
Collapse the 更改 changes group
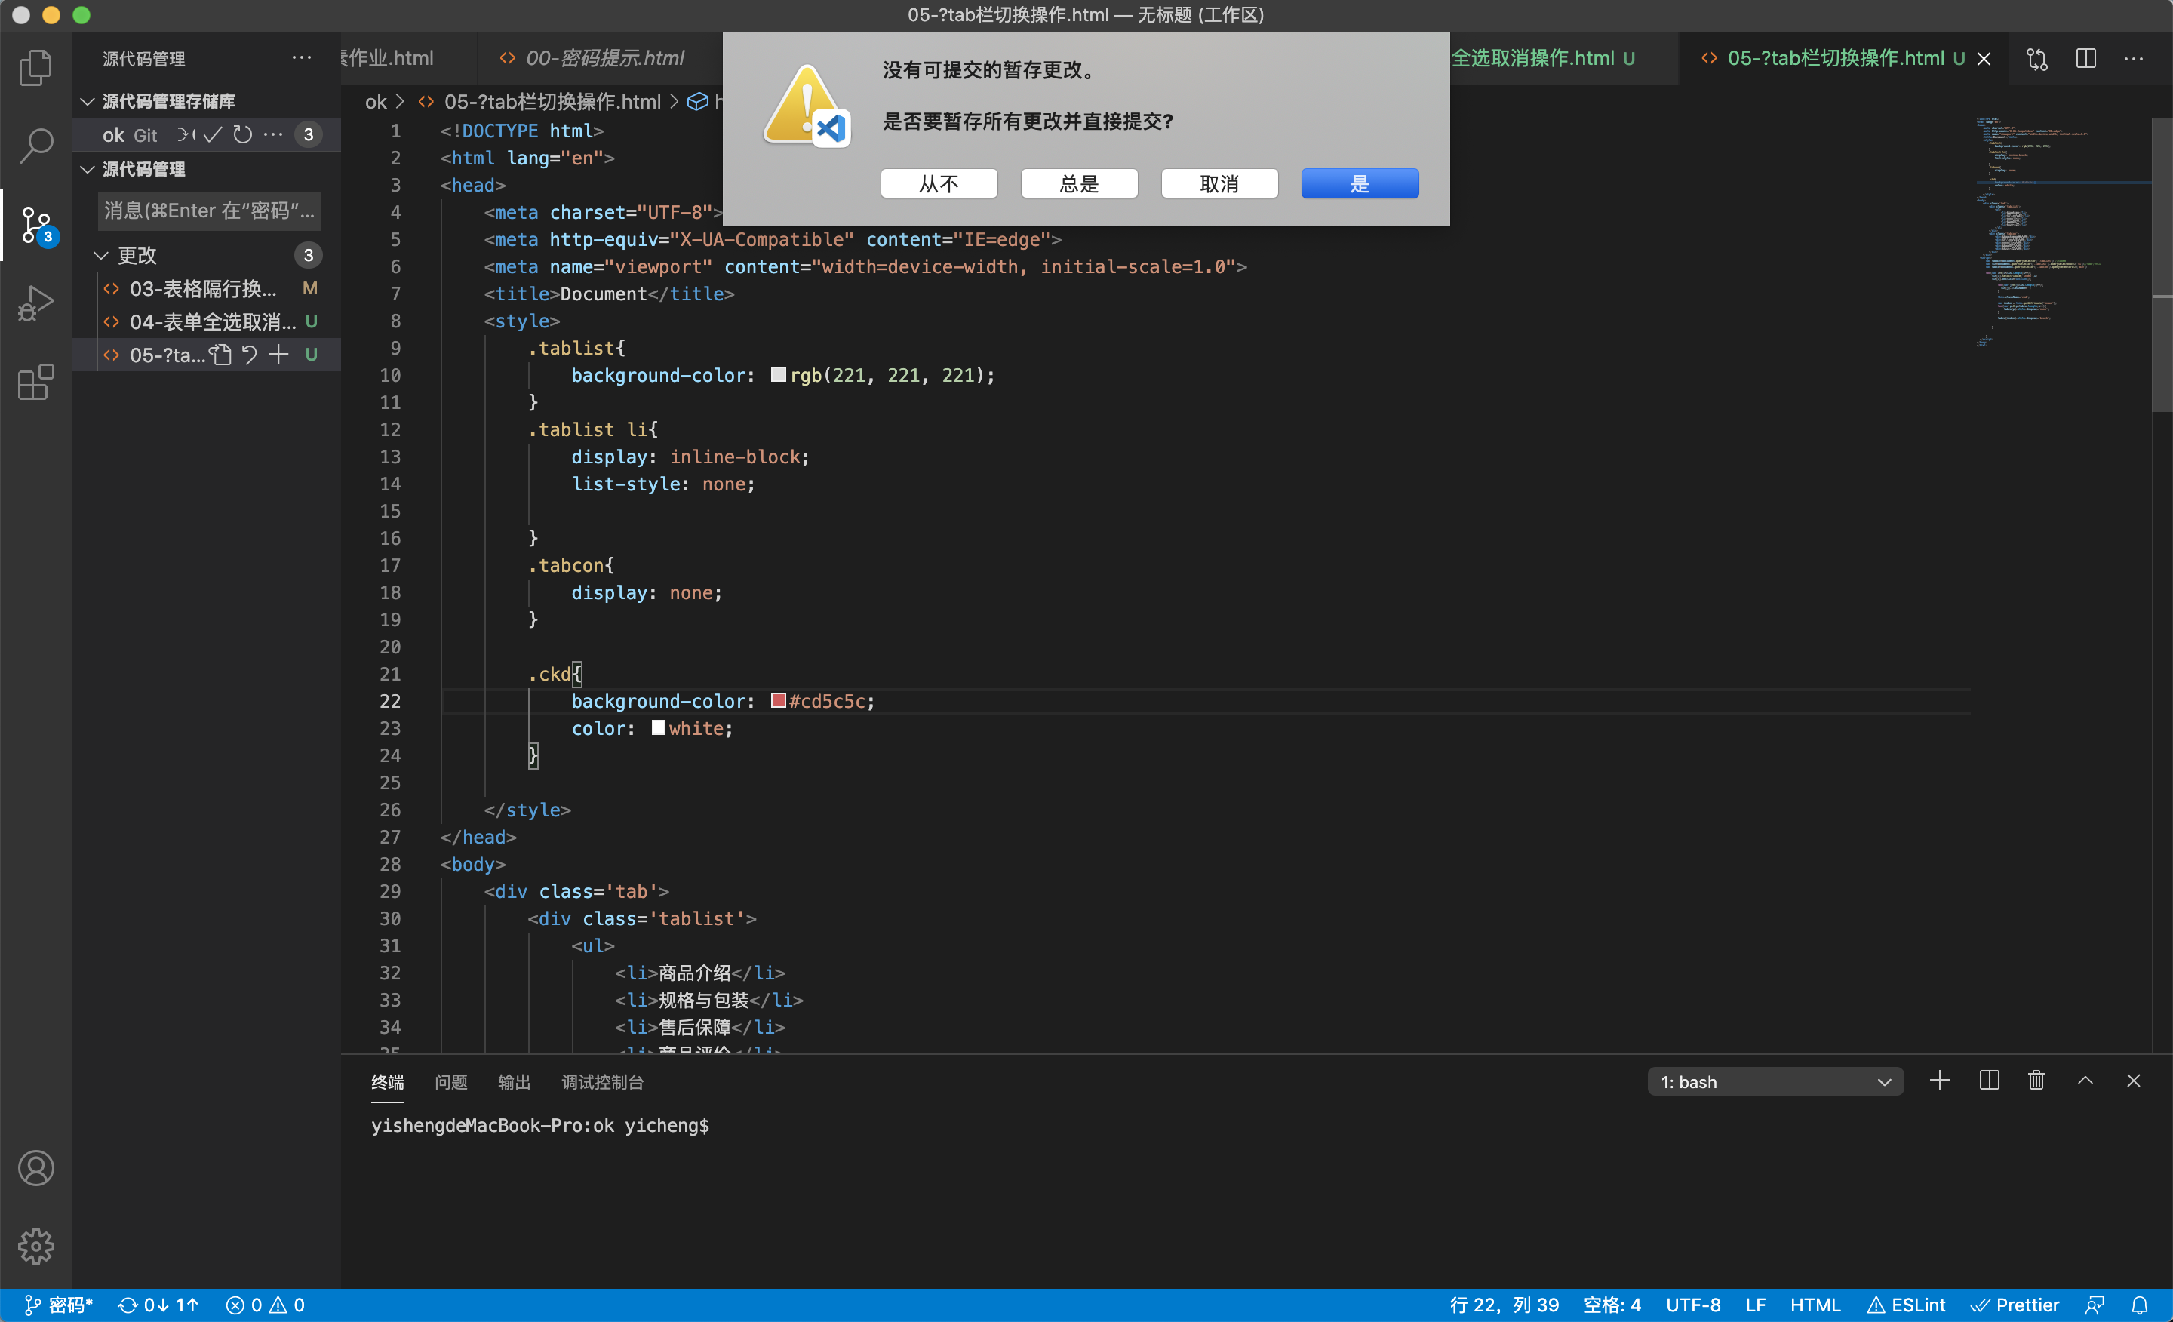pos(101,256)
